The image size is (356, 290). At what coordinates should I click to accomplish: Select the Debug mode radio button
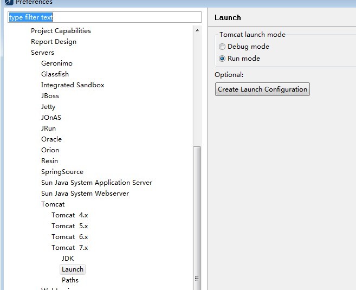[222, 47]
